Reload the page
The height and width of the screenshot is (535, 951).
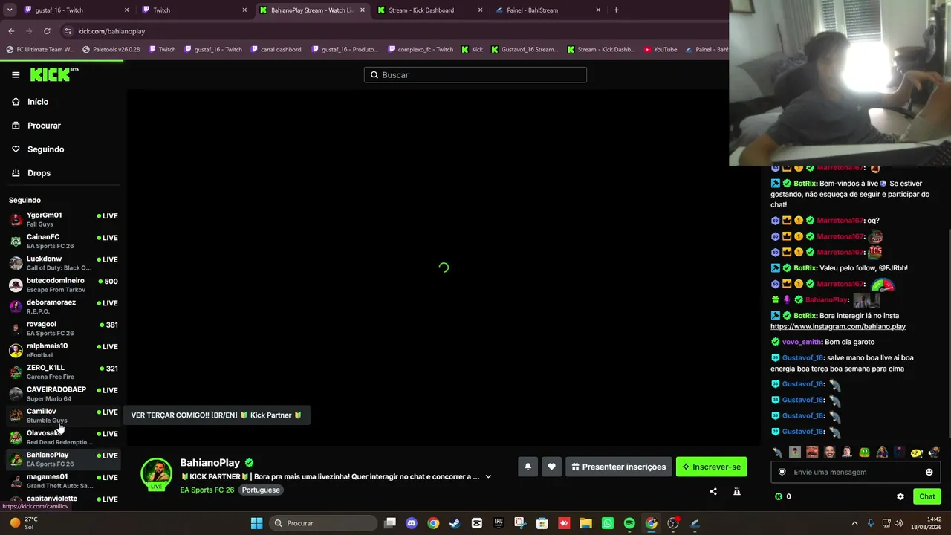click(x=47, y=31)
